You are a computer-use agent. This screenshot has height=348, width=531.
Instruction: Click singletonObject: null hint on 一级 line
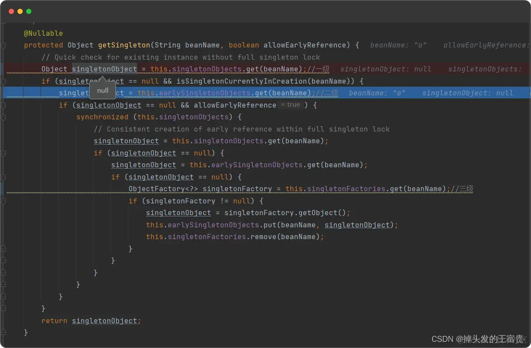(386, 69)
